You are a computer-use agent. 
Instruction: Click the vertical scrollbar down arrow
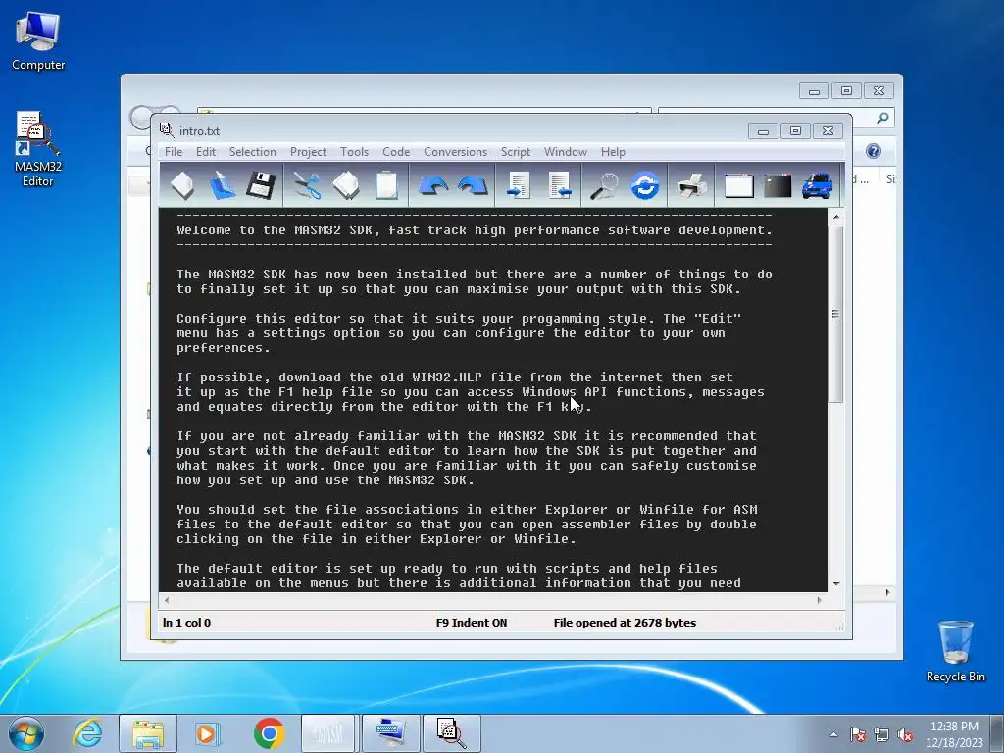[835, 584]
